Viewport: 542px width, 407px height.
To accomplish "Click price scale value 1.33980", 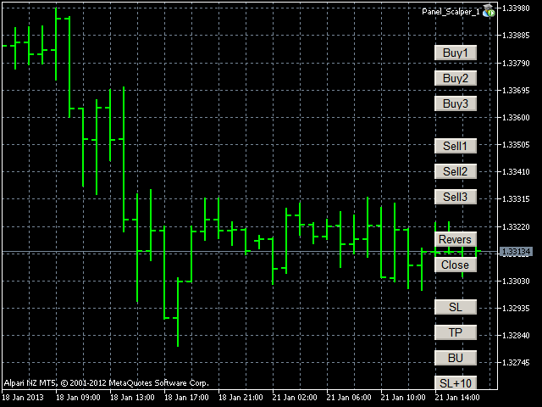I will (x=516, y=8).
